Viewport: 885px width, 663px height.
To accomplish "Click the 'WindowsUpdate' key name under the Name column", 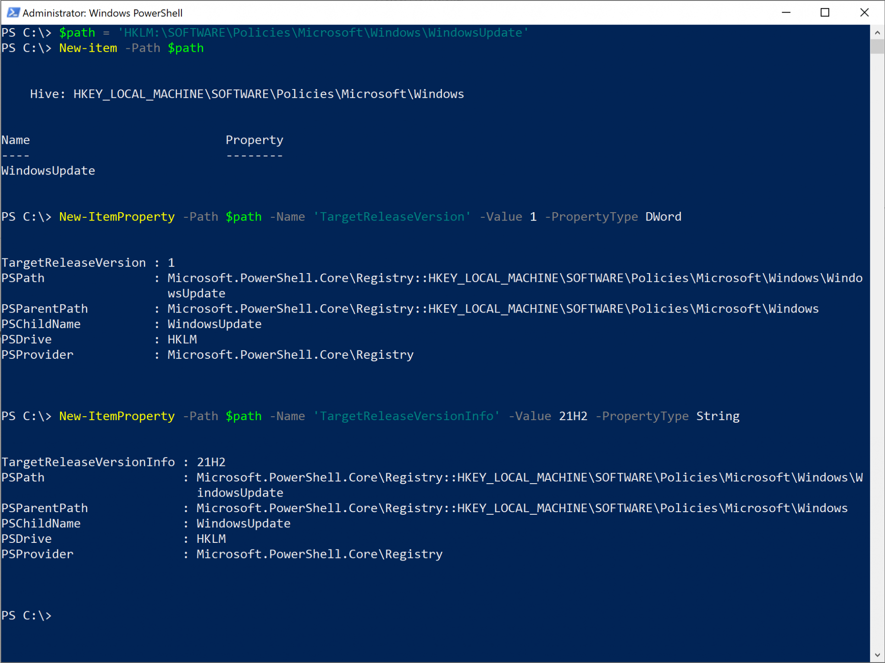I will (48, 171).
